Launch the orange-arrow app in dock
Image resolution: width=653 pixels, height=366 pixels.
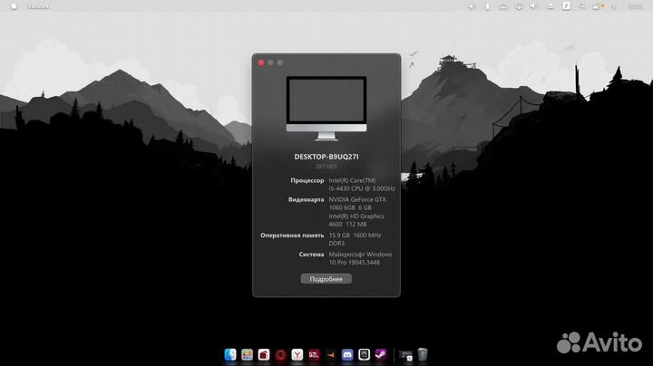pos(331,354)
